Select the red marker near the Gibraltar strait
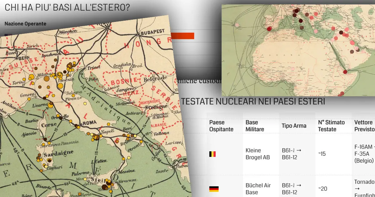Viewport: 375px width, 197px height. pos(269,29)
